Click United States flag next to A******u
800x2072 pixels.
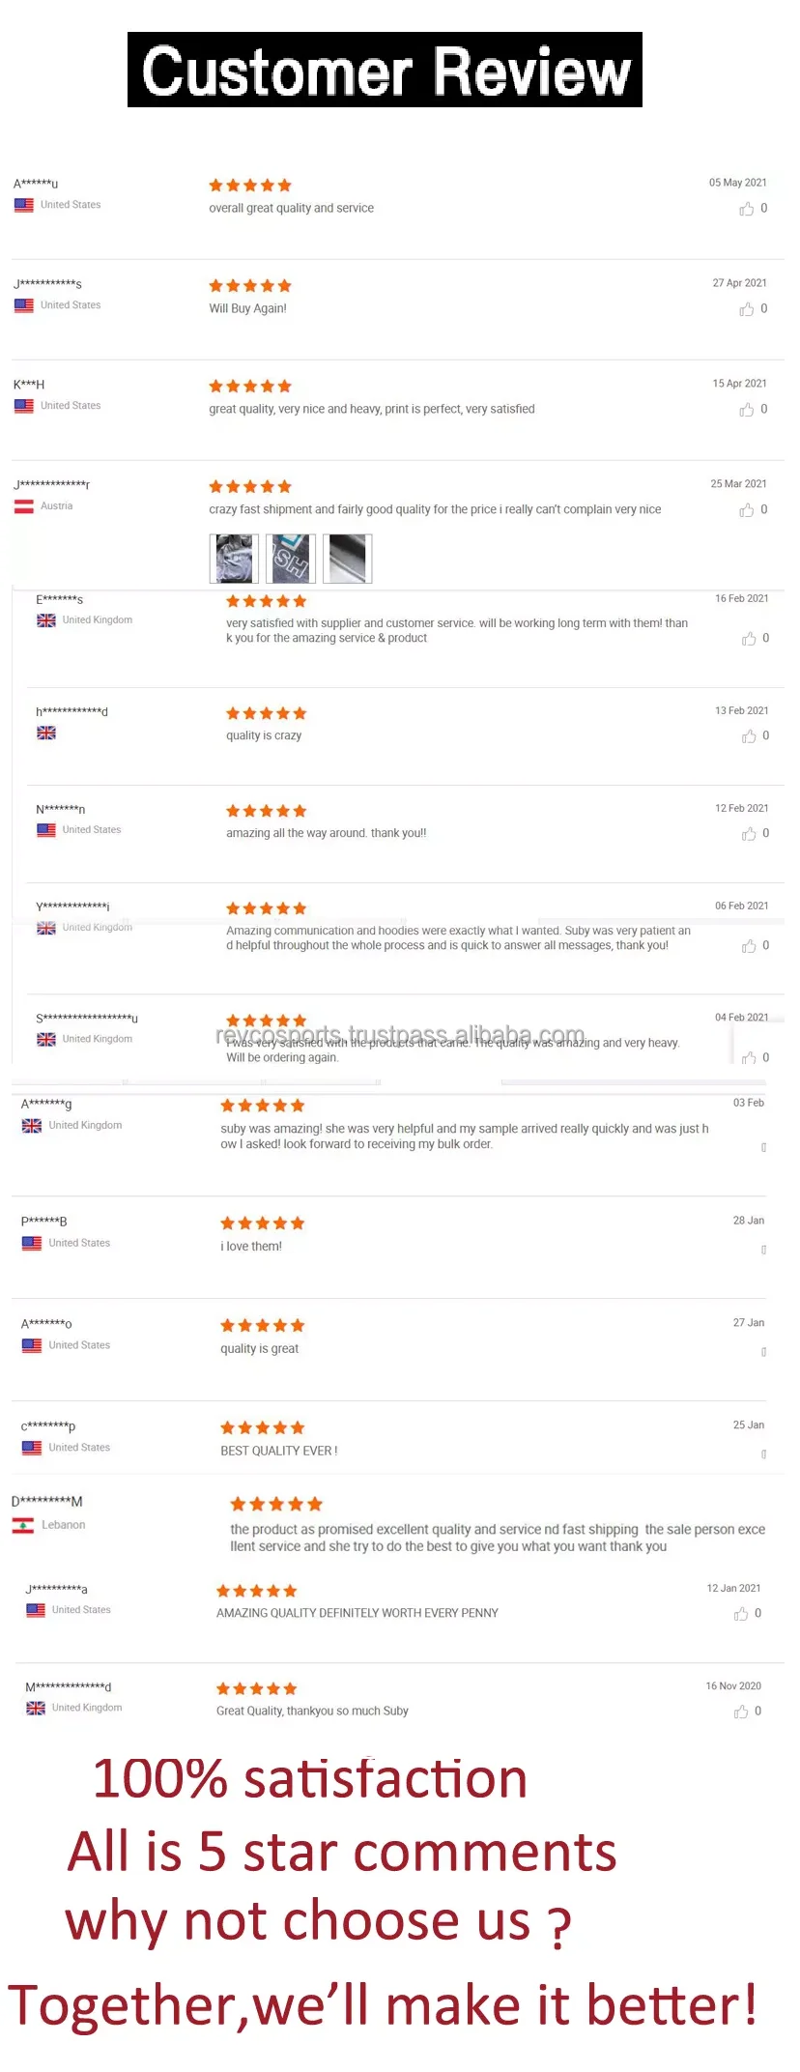pos(24,205)
